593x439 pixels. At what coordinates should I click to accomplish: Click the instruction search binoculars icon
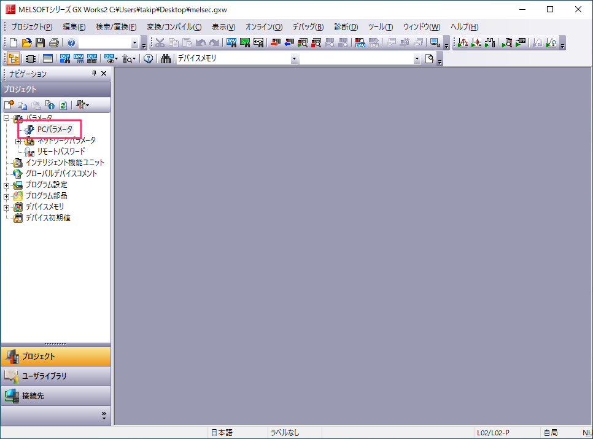click(245, 43)
